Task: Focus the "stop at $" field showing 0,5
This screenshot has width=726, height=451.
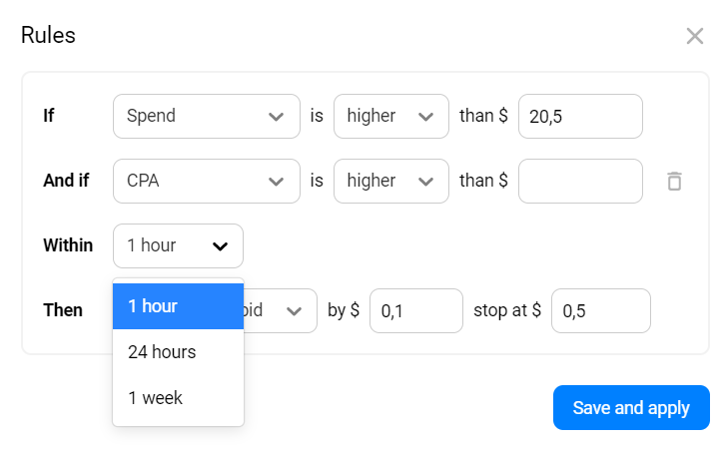Action: pos(600,310)
